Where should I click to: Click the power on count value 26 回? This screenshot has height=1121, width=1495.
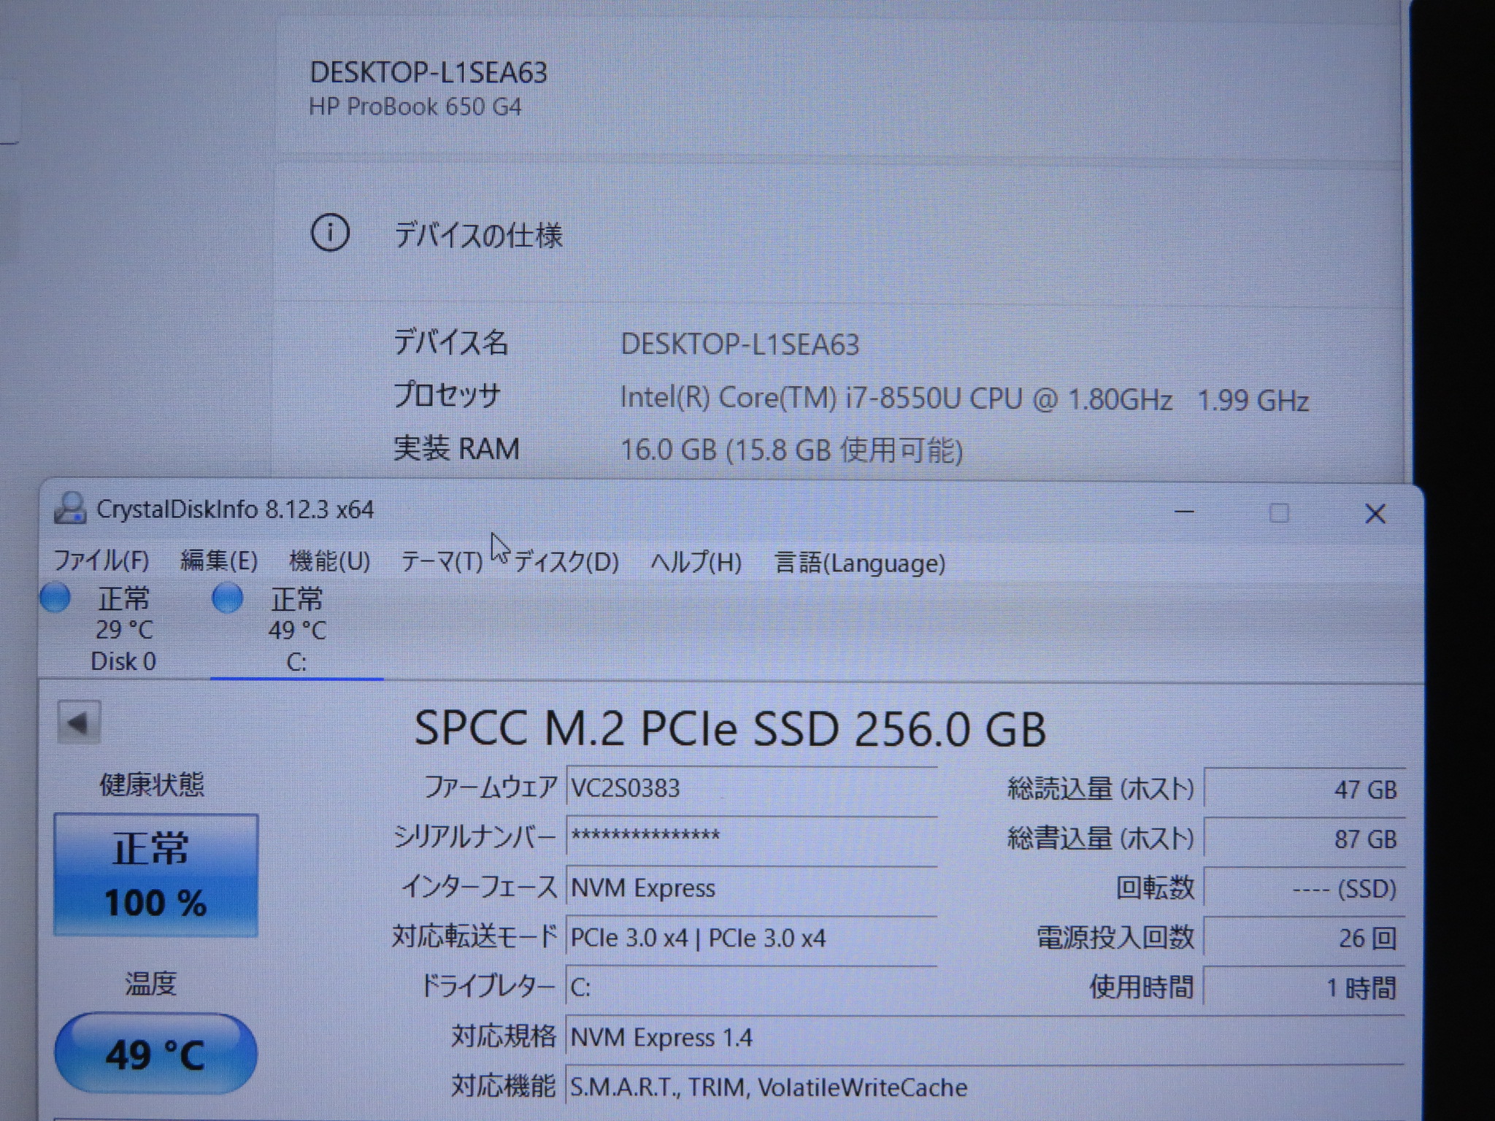[1304, 938]
